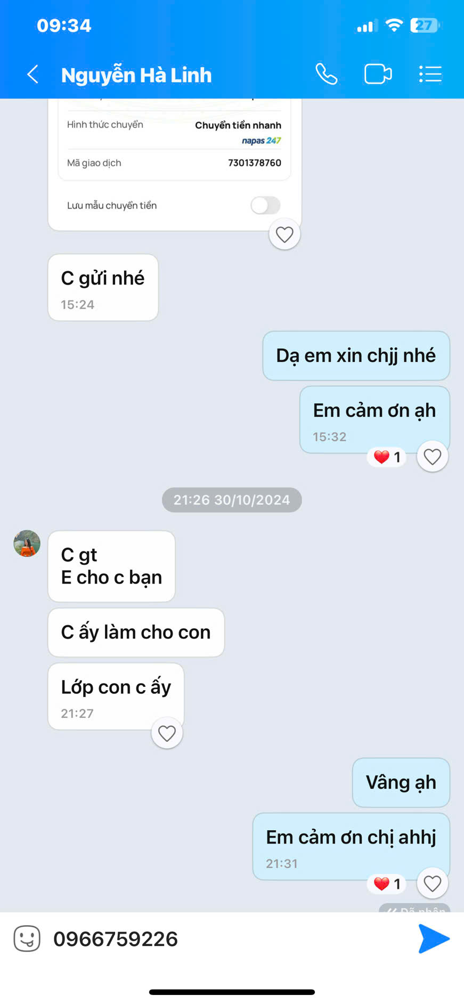Start a voice call with the phone icon
Screen dimensions: 464x1004
326,74
